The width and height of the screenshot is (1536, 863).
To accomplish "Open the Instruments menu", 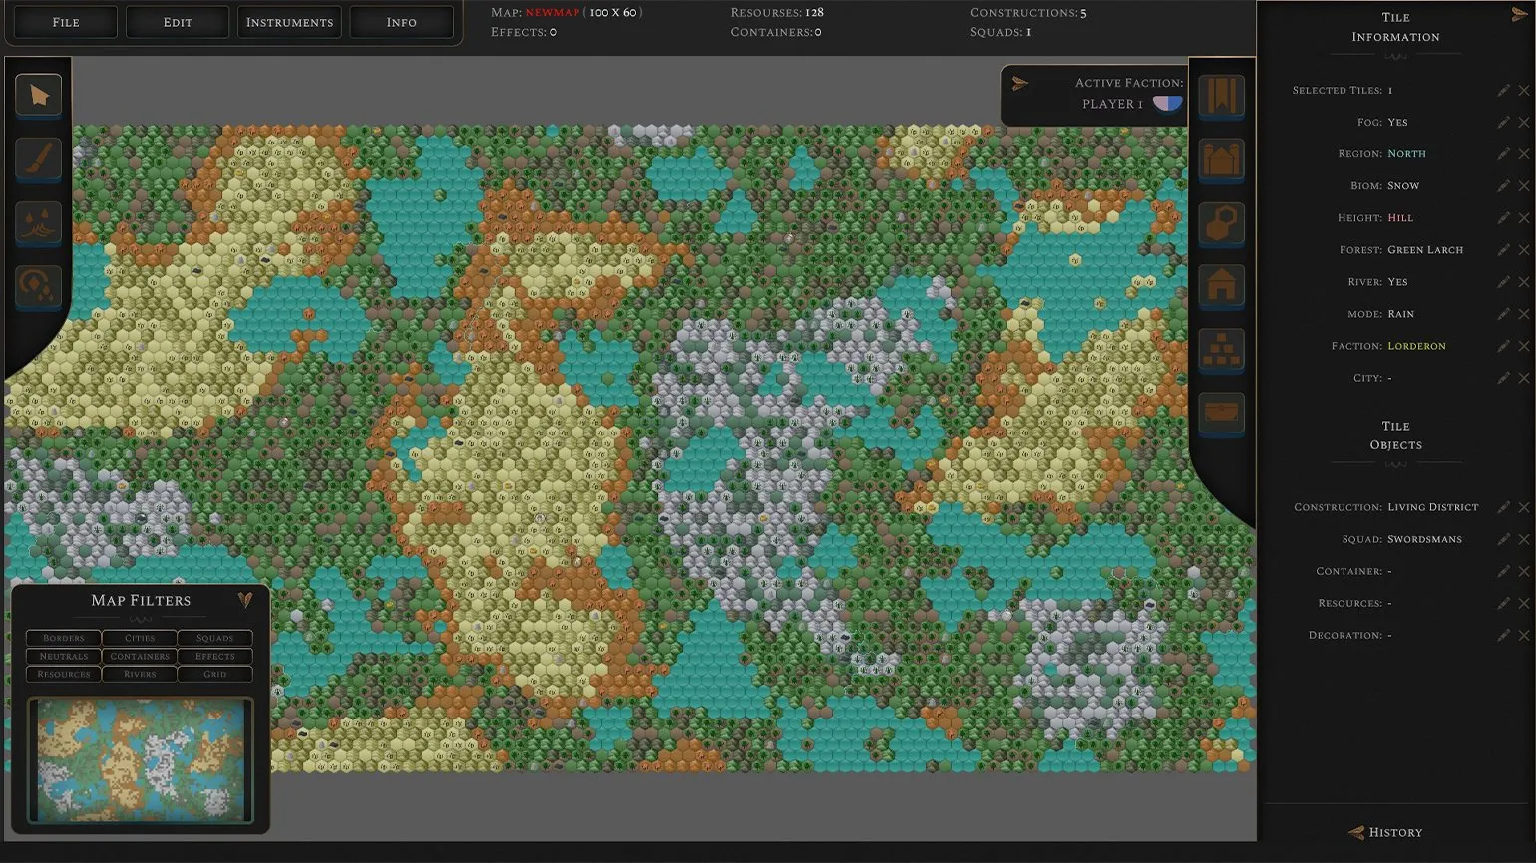I will [289, 22].
